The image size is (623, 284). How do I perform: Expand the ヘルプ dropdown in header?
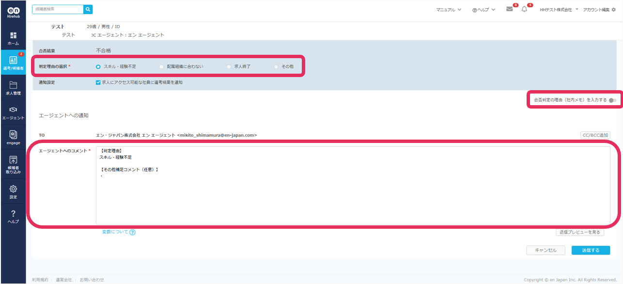pyautogui.click(x=483, y=10)
